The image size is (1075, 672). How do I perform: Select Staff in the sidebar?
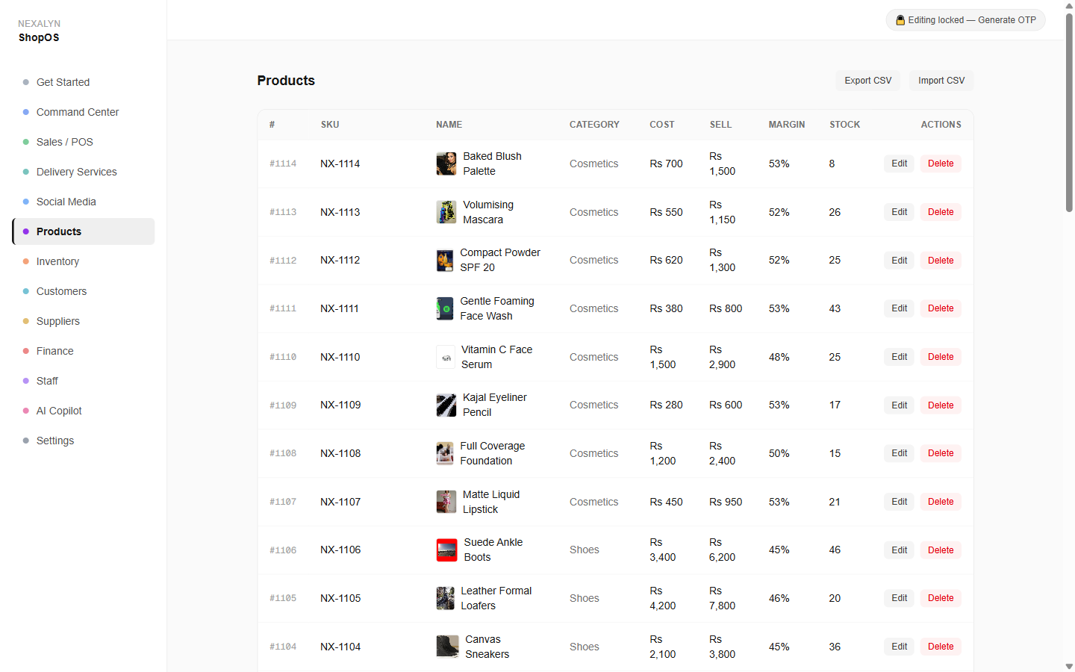pyautogui.click(x=84, y=381)
